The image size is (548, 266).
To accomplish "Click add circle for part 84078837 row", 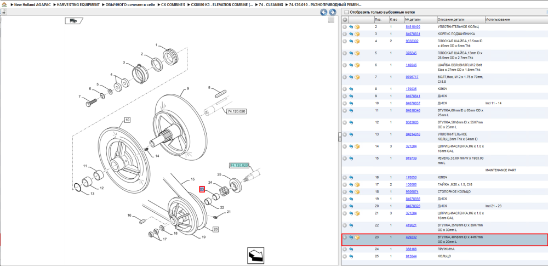I will click(x=345, y=104).
